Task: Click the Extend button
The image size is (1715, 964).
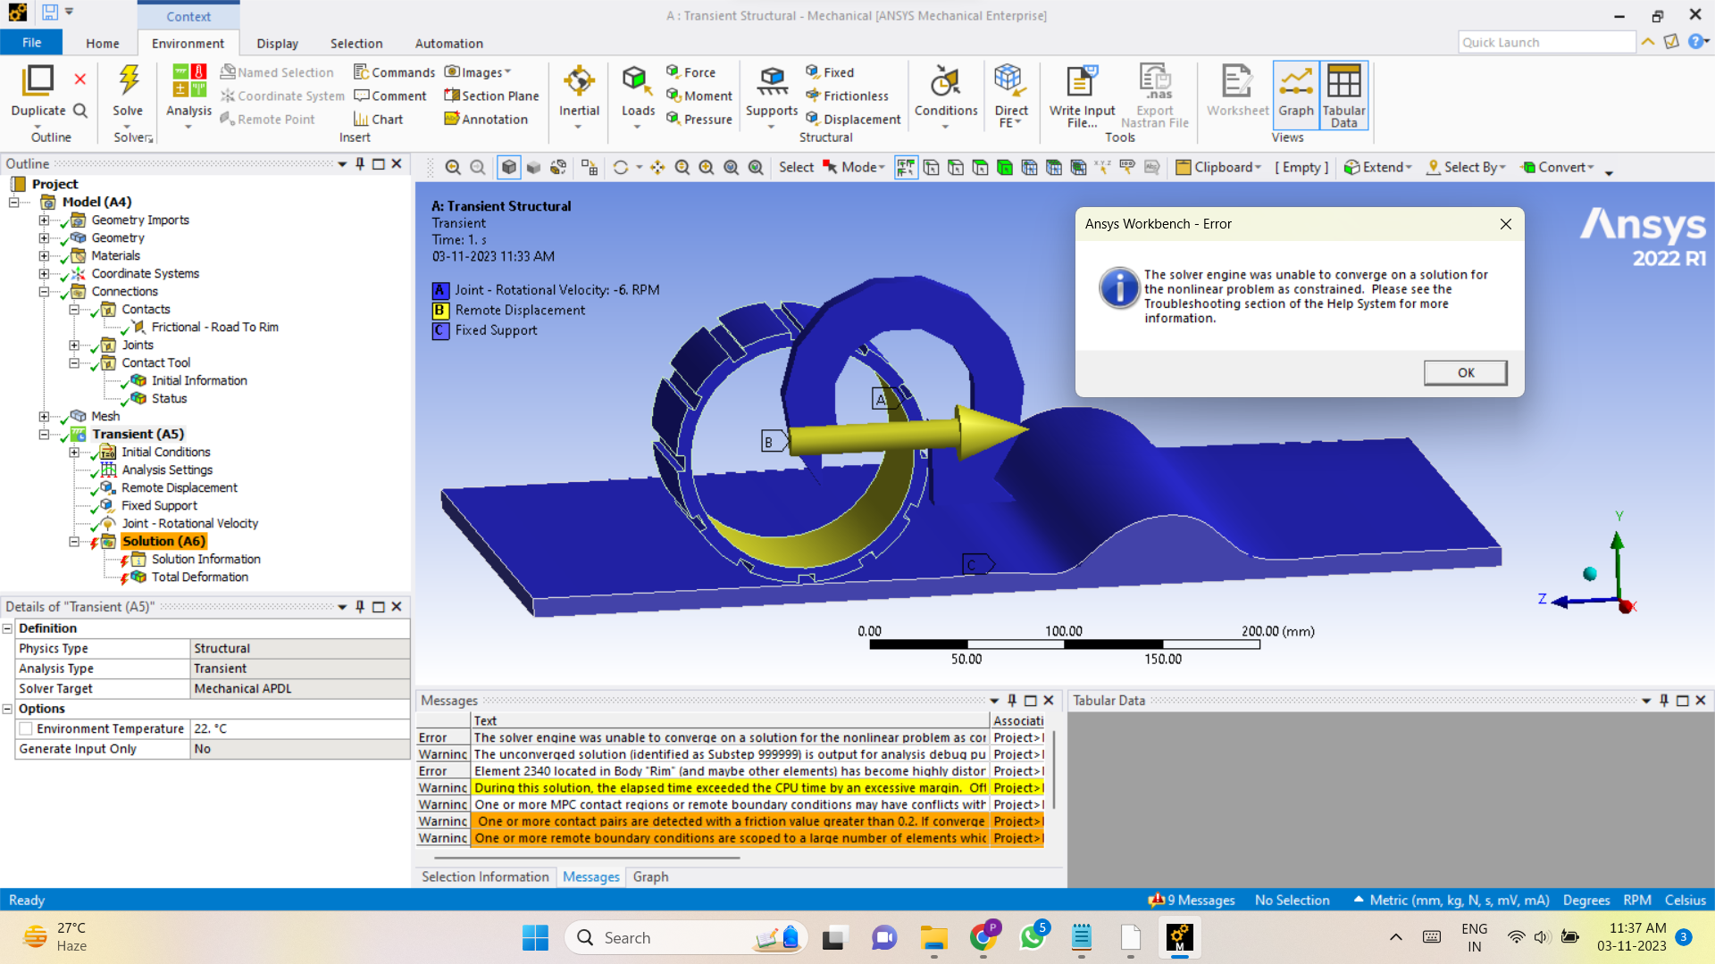Action: pos(1378,167)
